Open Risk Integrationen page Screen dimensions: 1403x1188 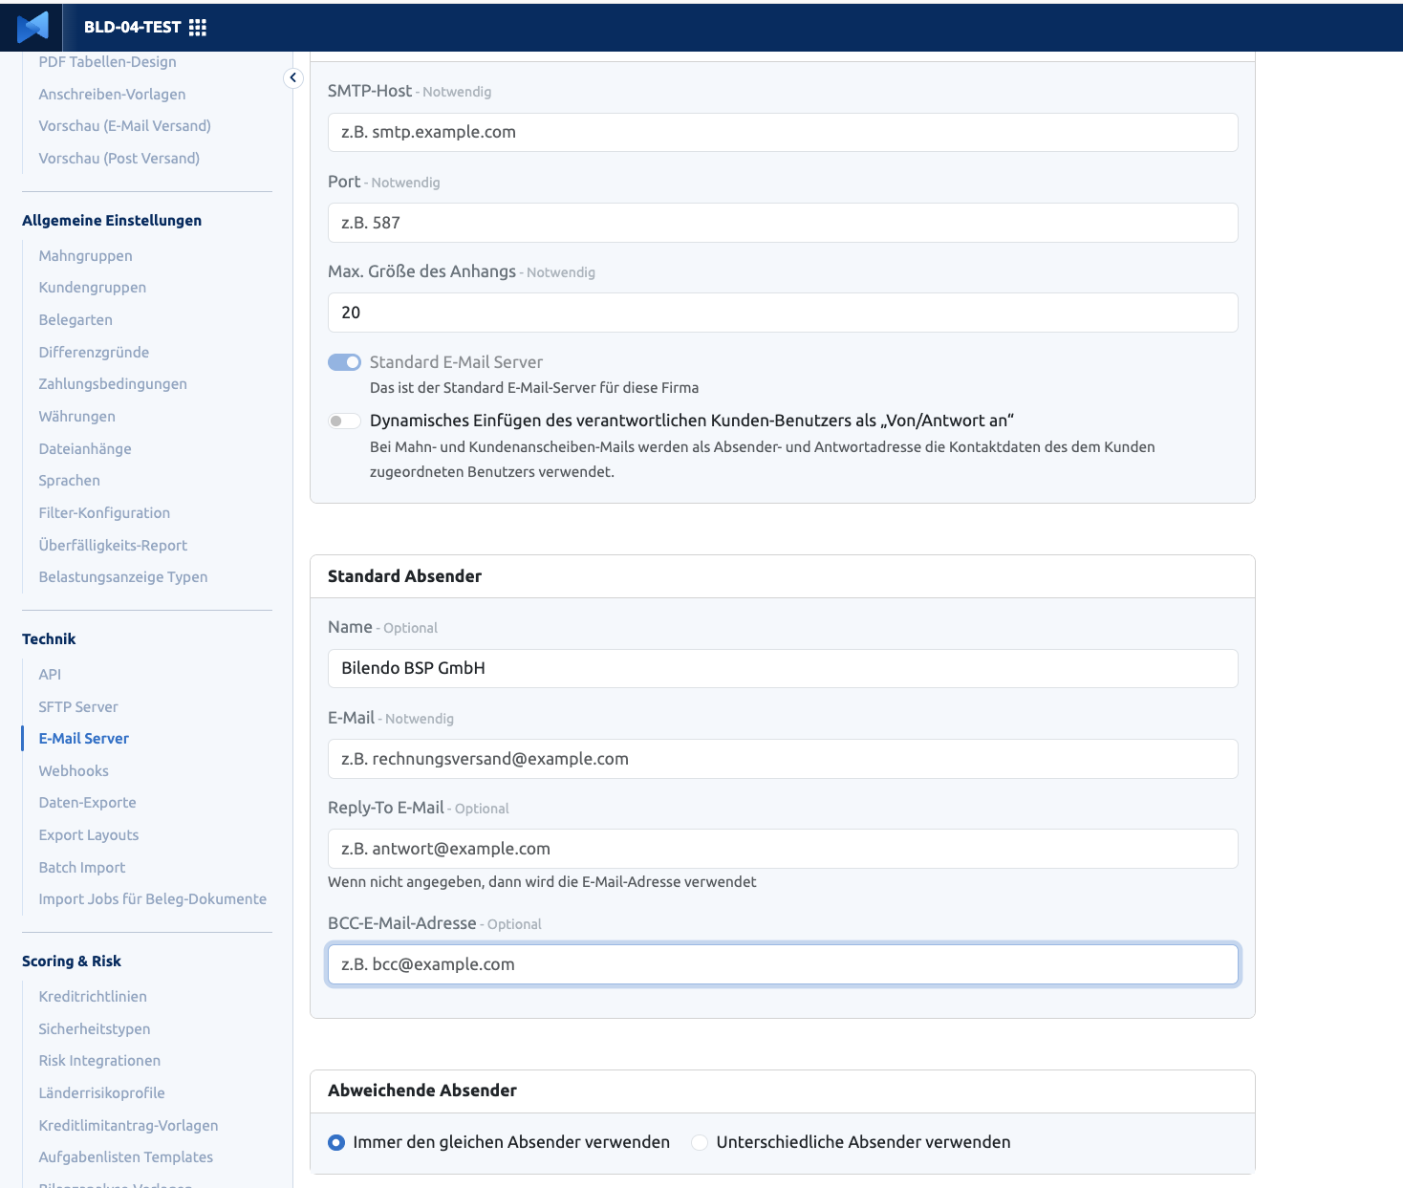99,1061
